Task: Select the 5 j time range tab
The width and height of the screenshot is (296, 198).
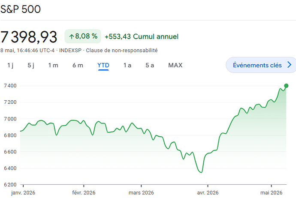Action: [31, 66]
